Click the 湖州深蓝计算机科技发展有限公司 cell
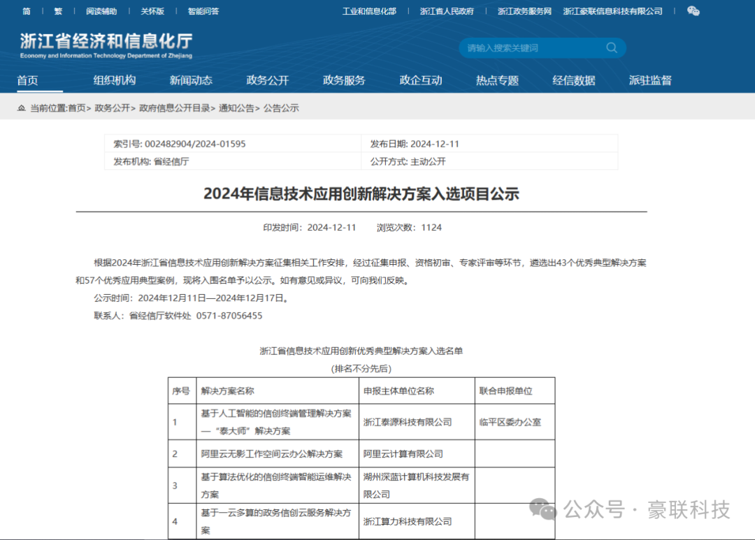The image size is (755, 540). [x=416, y=486]
